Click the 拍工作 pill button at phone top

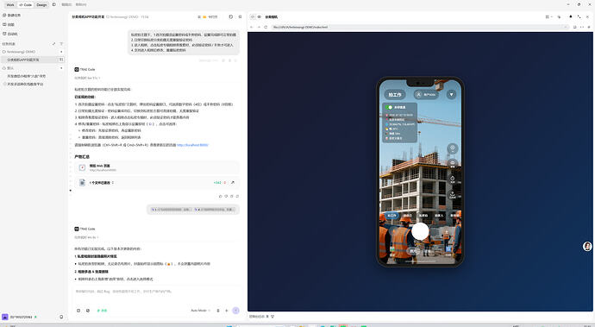coord(395,95)
